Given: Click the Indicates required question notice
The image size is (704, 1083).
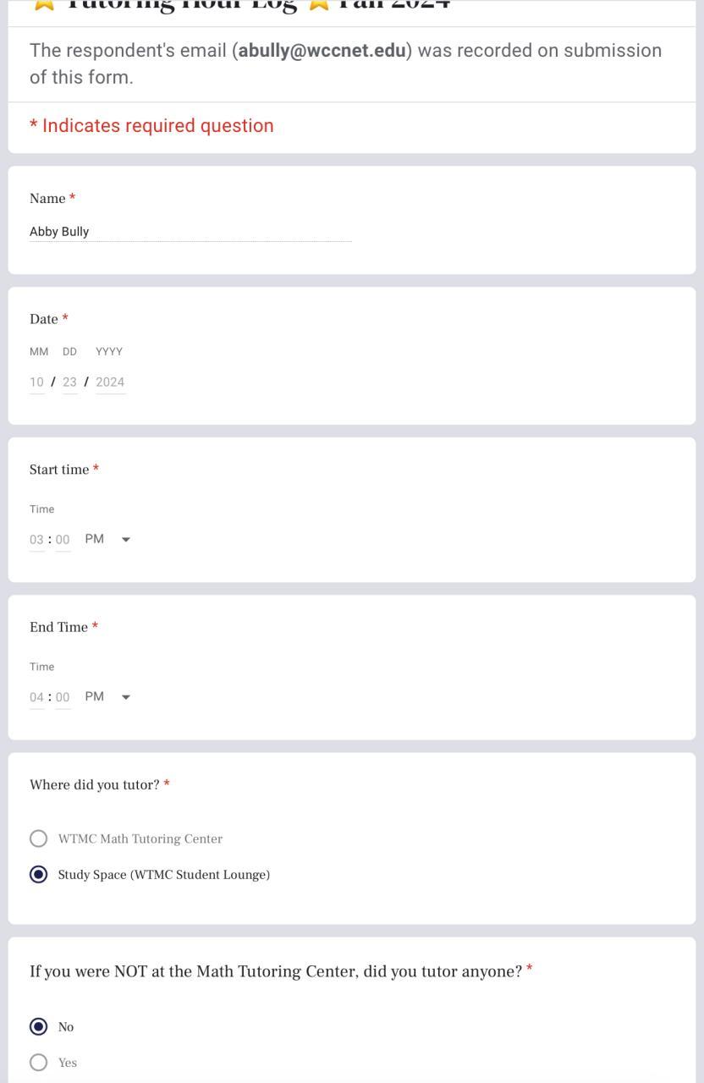Looking at the screenshot, I should tap(151, 126).
